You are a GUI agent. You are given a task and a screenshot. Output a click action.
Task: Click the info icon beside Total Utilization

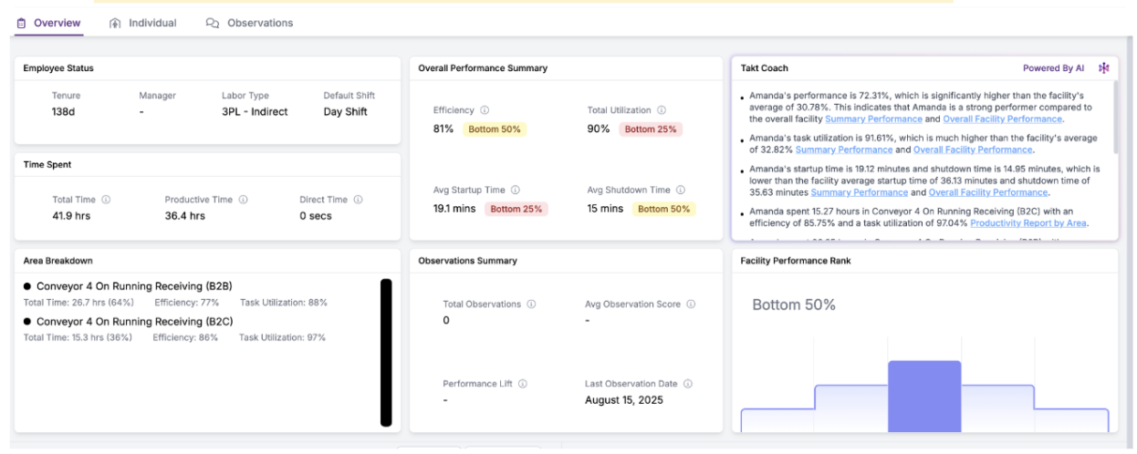tap(662, 110)
